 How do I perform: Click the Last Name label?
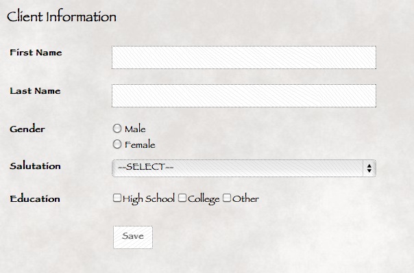[x=36, y=90]
